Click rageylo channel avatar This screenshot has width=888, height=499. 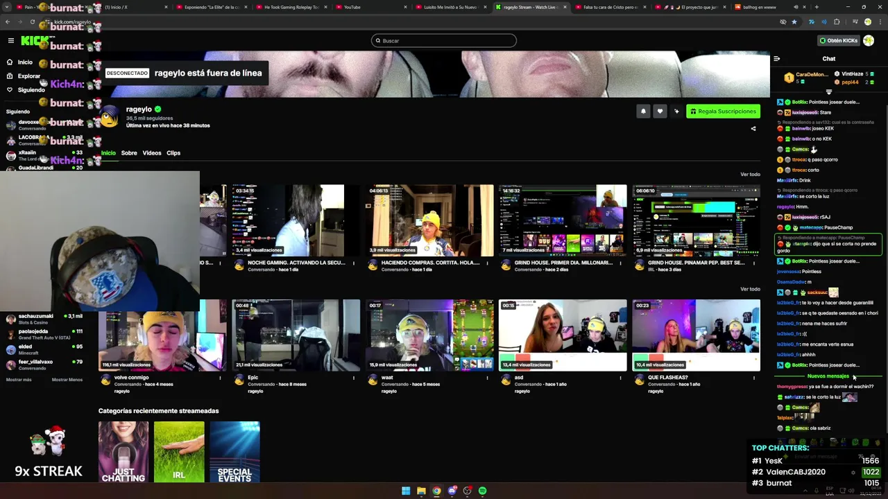pos(110,117)
